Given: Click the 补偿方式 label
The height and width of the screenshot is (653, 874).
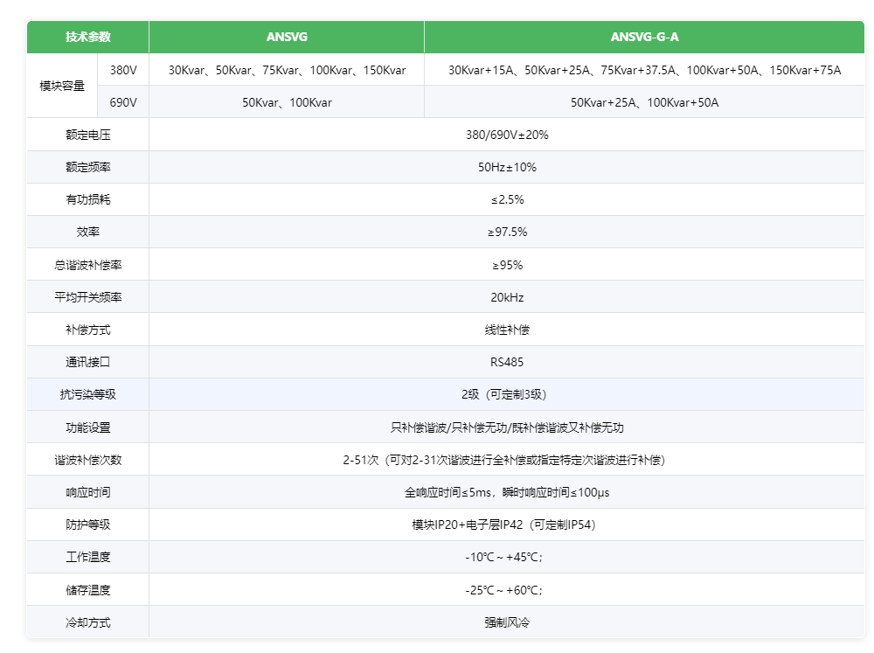Looking at the screenshot, I should click(x=88, y=330).
